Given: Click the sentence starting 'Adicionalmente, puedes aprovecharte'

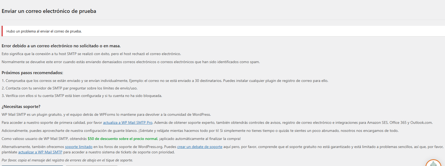Looking at the screenshot, I should [200, 131].
